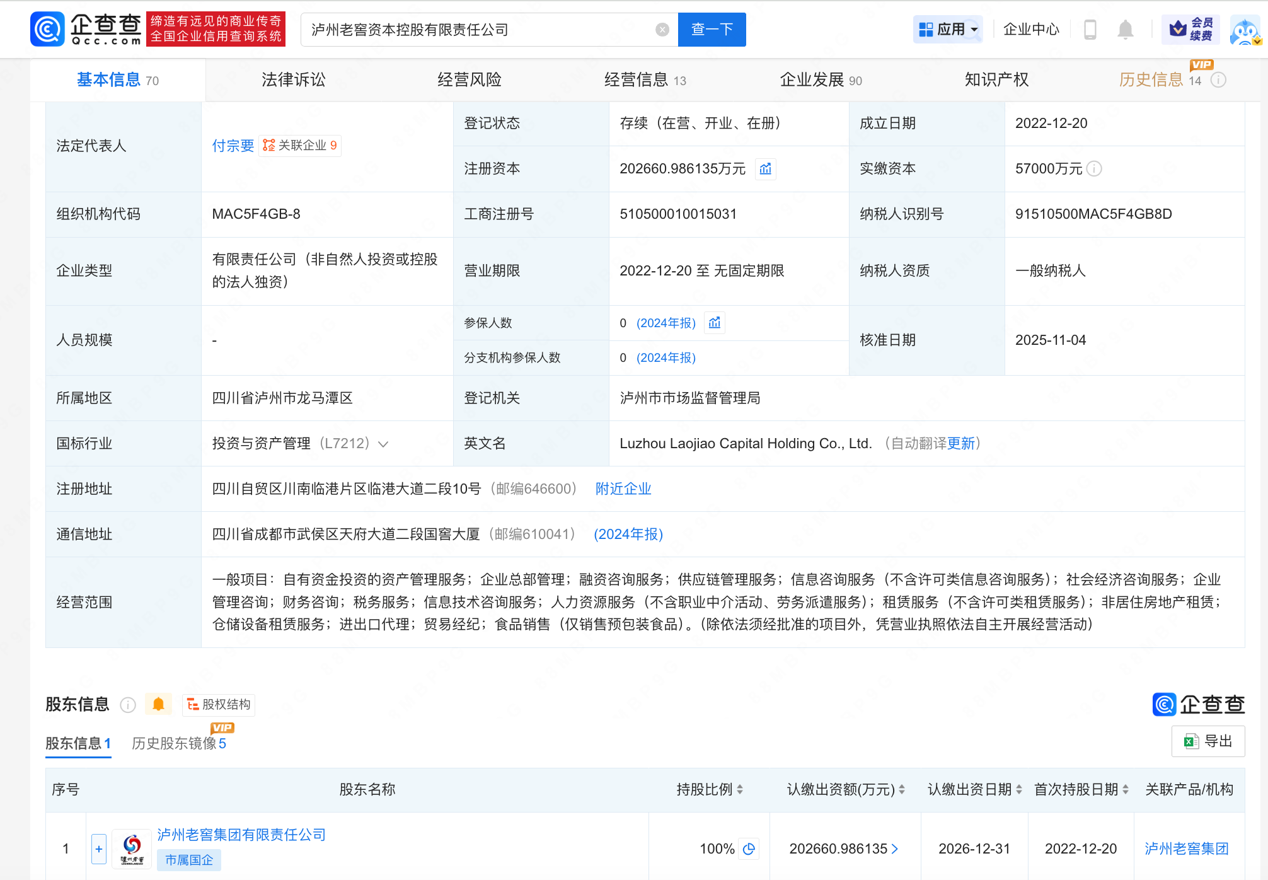Sort by 认缴出资日期 column

point(1018,789)
